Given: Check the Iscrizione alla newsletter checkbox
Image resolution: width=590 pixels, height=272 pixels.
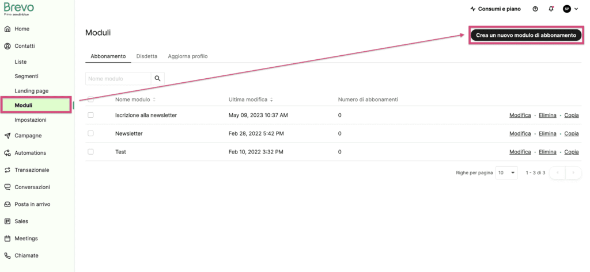Looking at the screenshot, I should pos(90,115).
